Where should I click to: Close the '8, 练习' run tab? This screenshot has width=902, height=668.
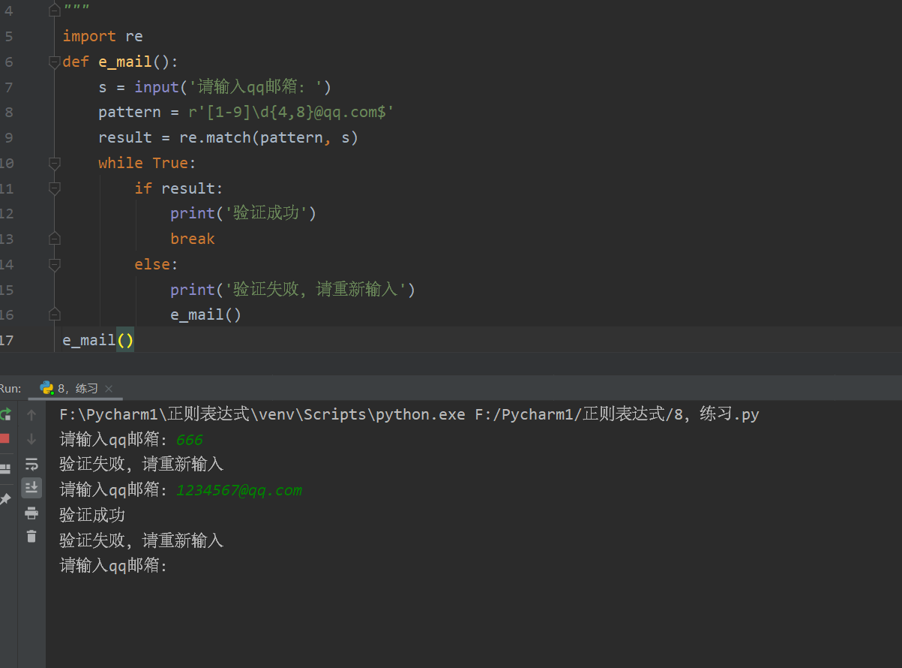point(109,389)
